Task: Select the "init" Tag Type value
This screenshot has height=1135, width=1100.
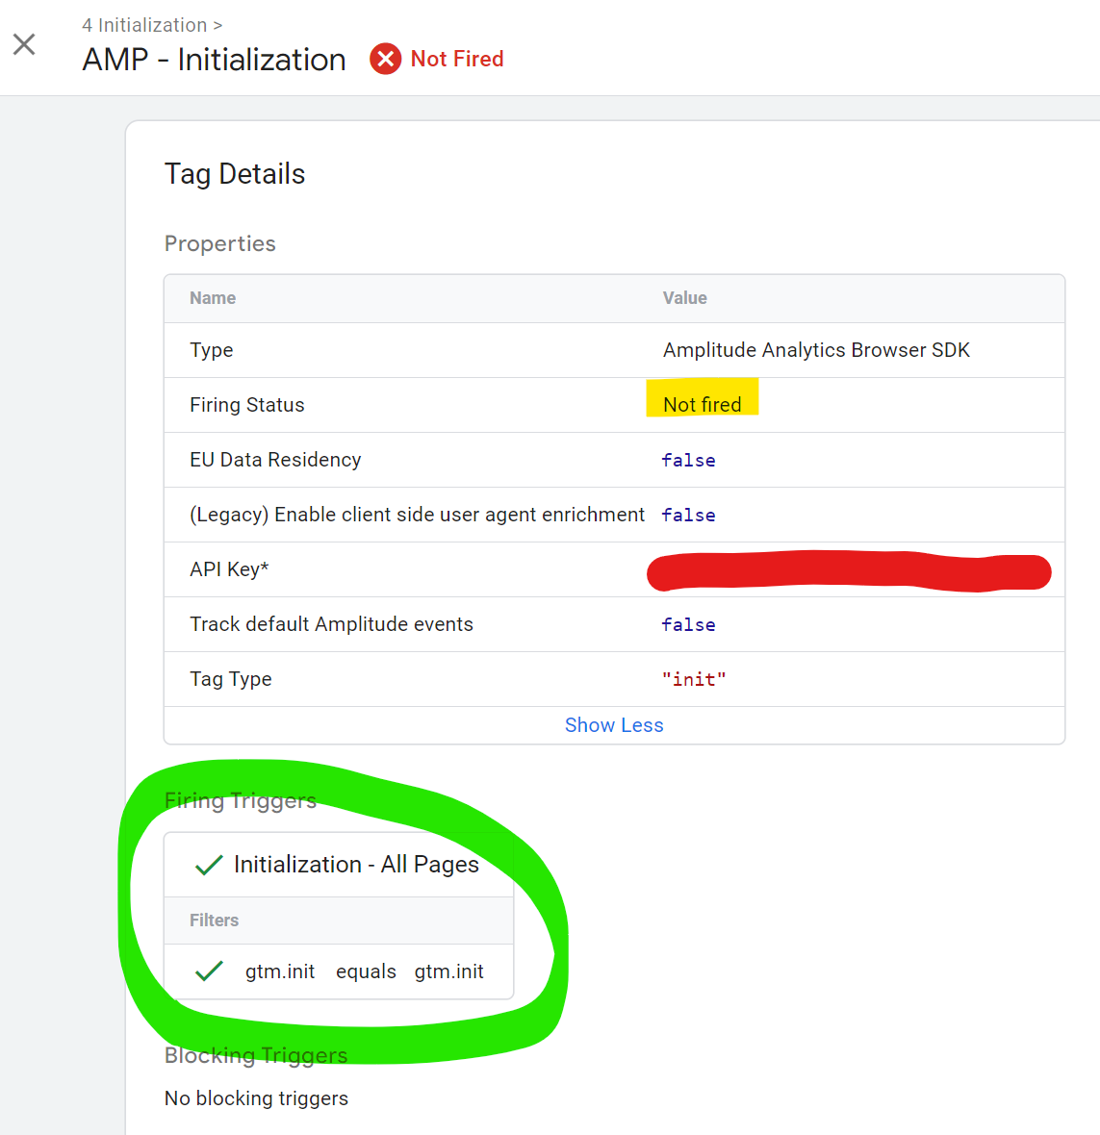Action: click(694, 680)
